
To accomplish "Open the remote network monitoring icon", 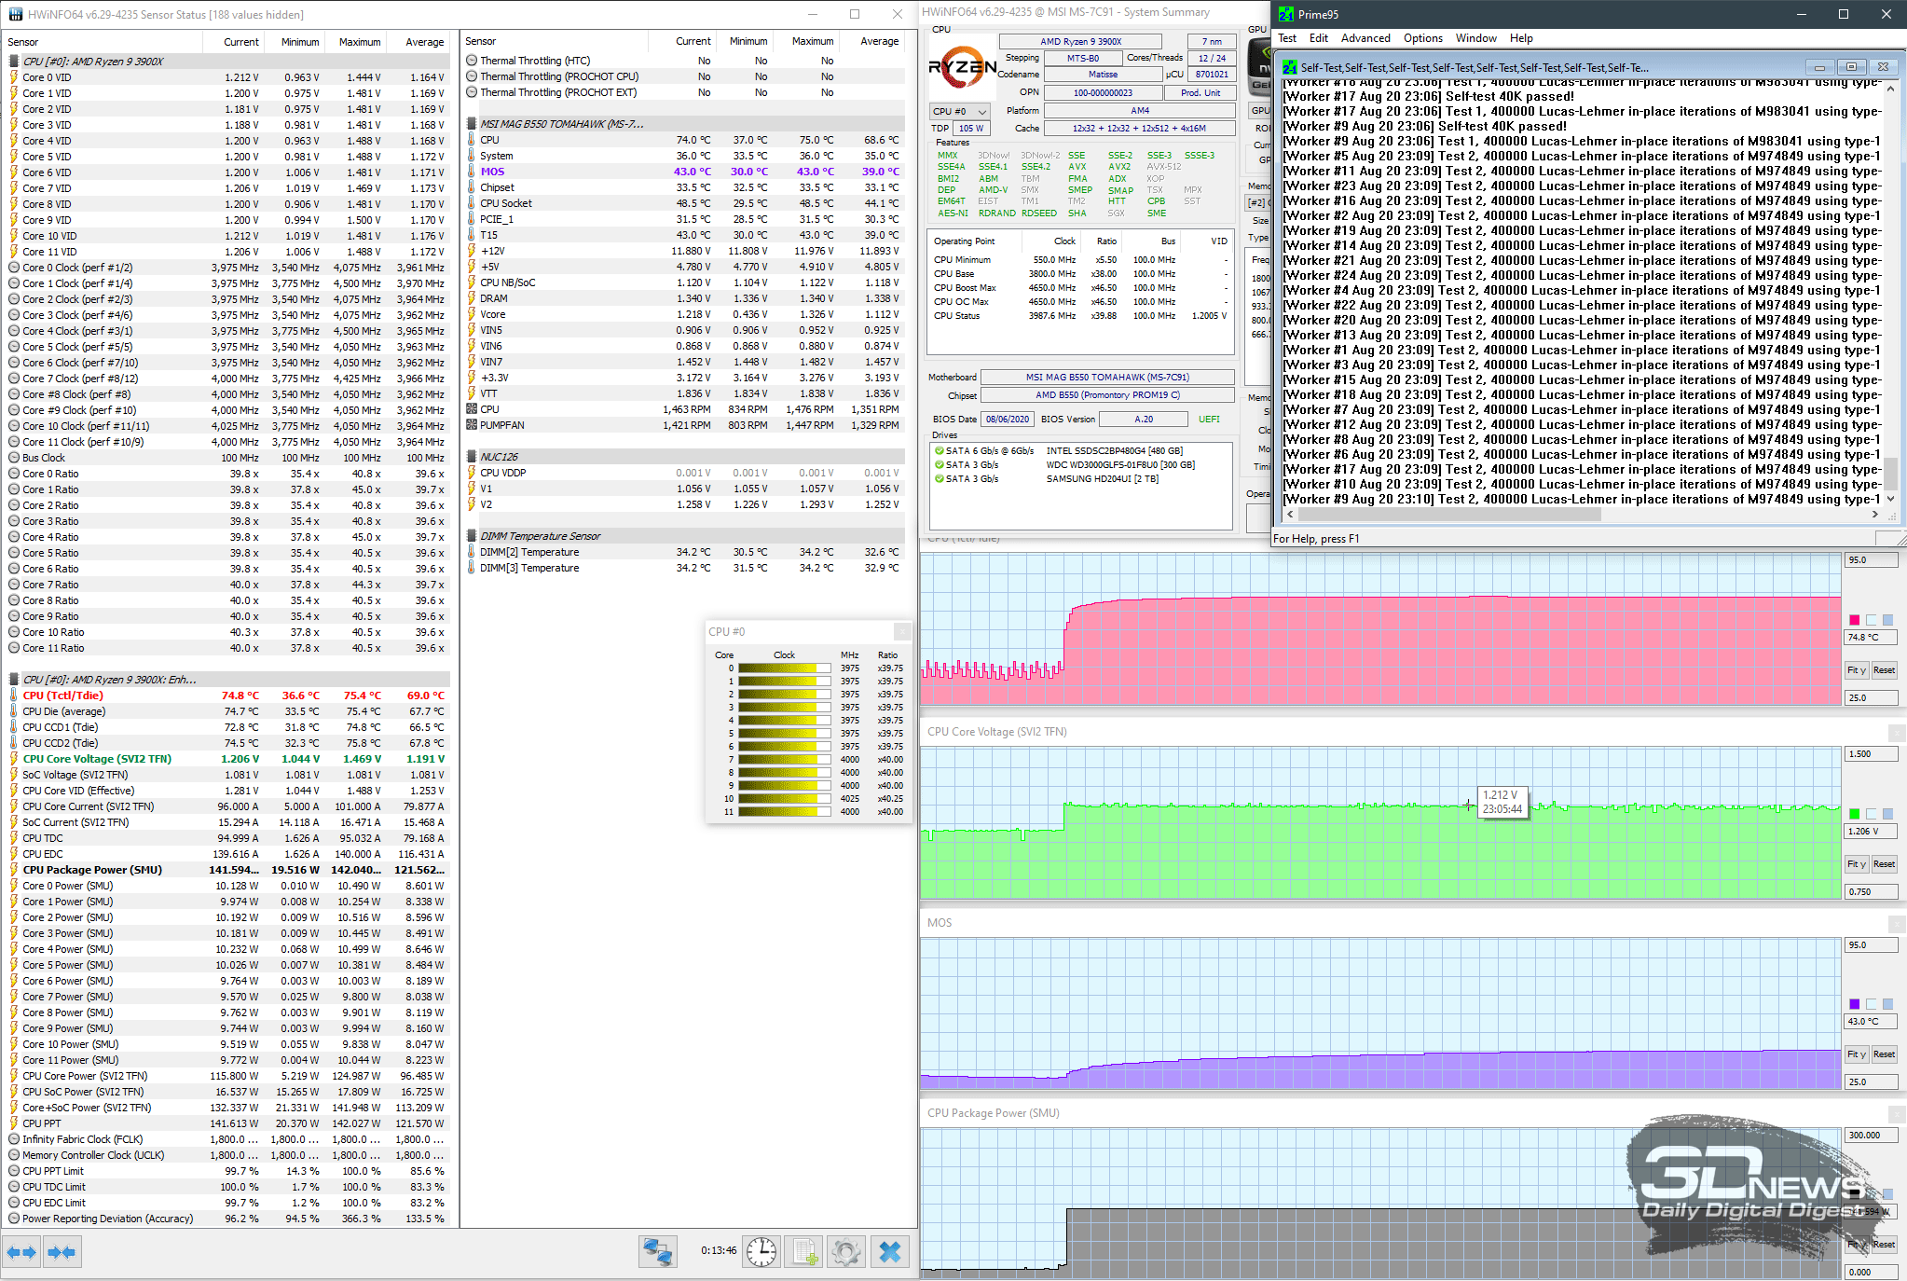I will [x=657, y=1251].
